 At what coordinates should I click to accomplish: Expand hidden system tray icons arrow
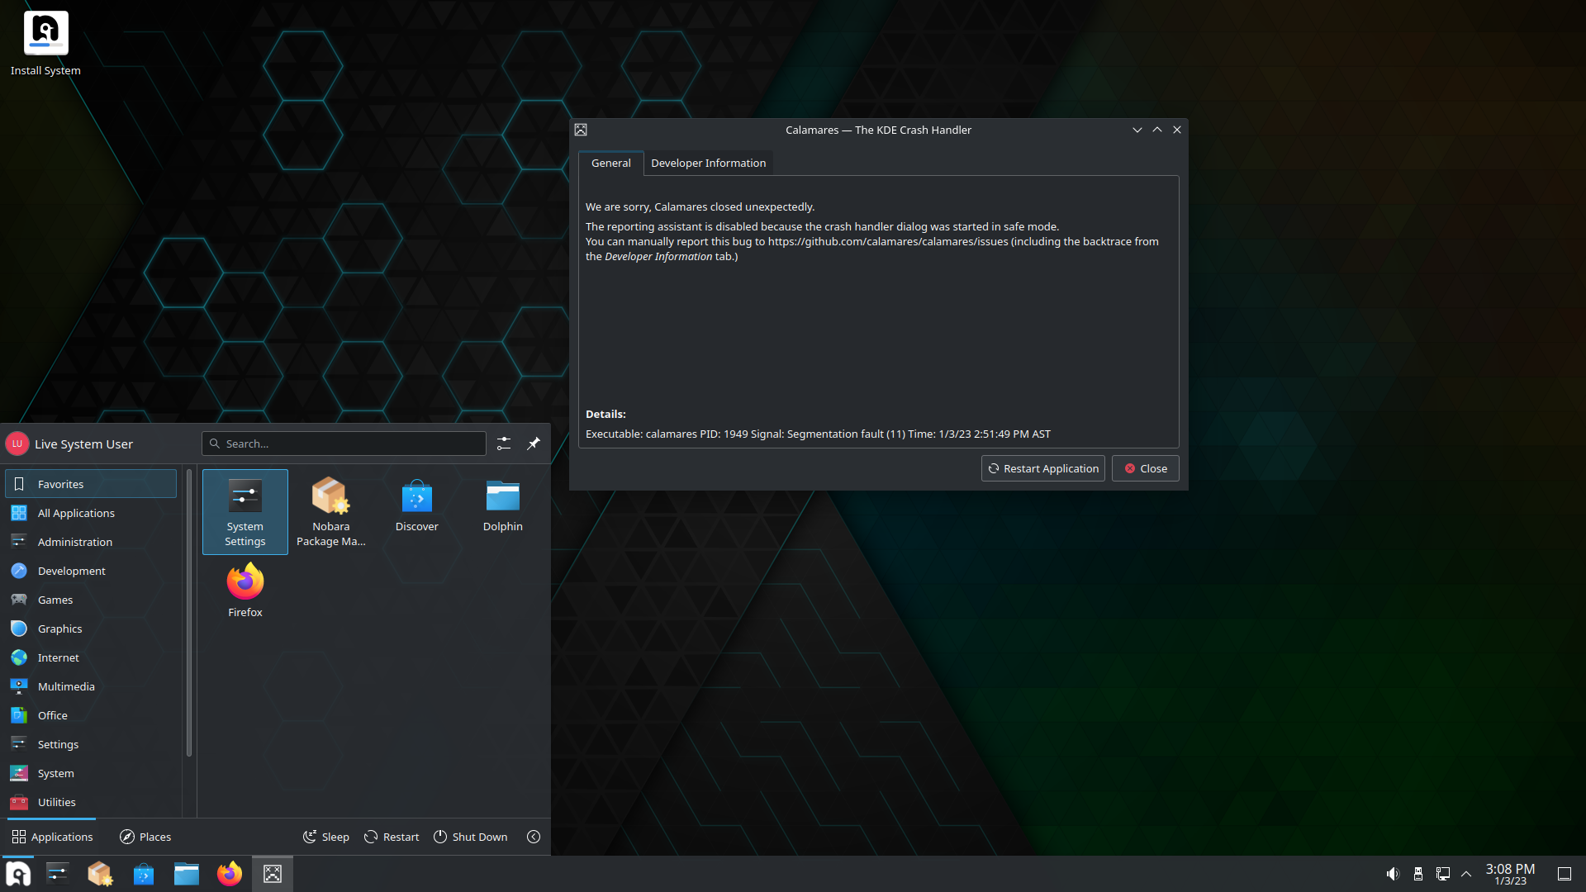(1466, 874)
